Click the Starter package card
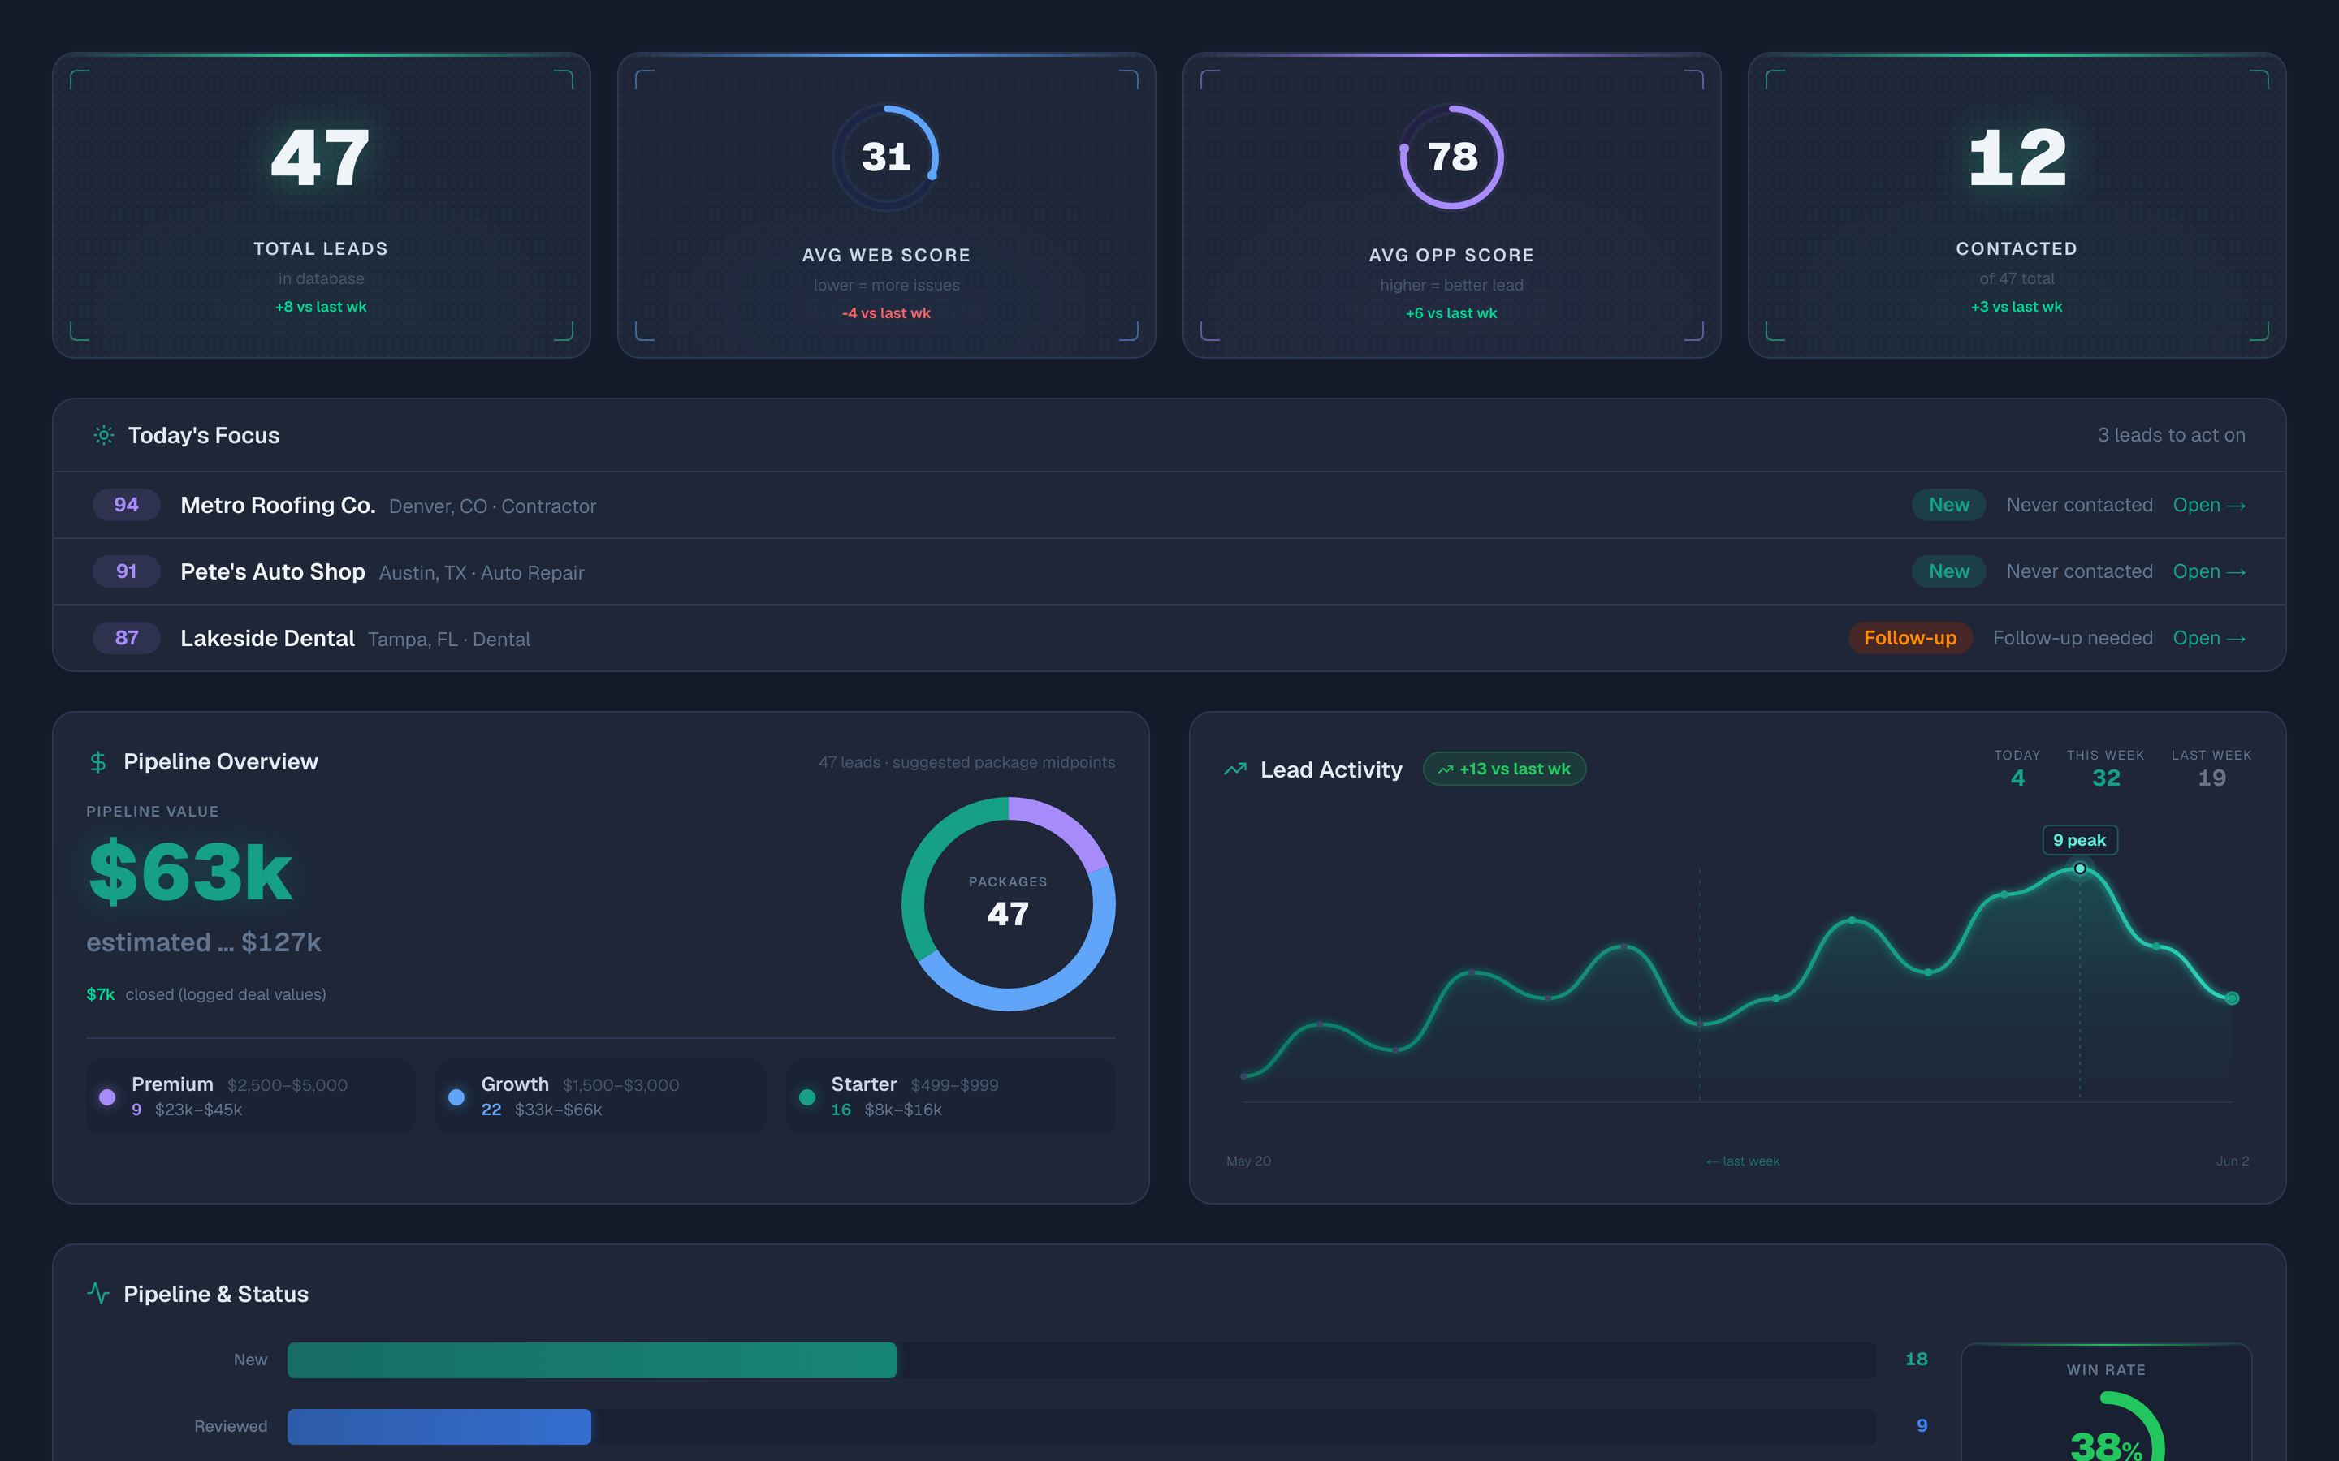The width and height of the screenshot is (2339, 1461). pos(951,1097)
